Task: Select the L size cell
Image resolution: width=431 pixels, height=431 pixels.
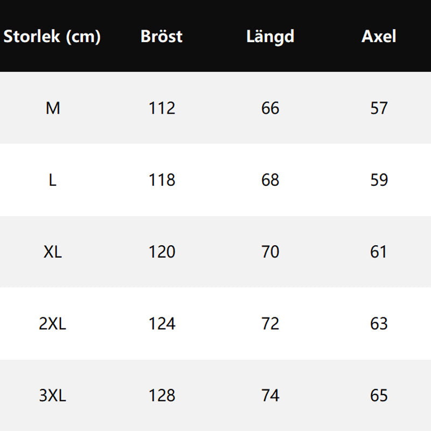Action: point(53,180)
